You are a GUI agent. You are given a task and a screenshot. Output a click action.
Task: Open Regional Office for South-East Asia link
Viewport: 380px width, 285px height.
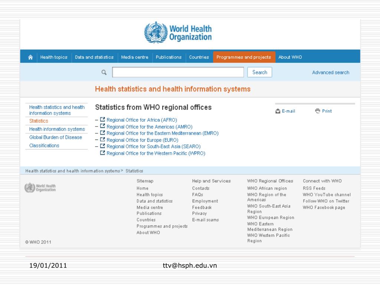tap(154, 146)
